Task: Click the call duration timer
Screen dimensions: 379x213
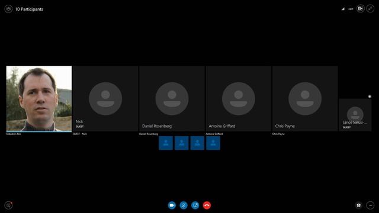Action: [351, 9]
